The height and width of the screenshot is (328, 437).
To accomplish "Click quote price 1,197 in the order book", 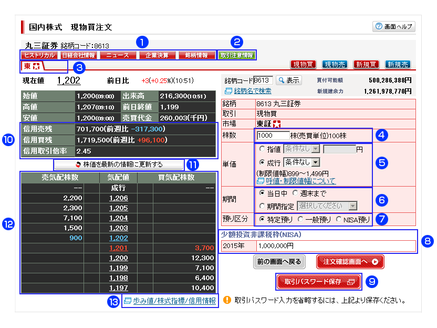I will tap(119, 288).
